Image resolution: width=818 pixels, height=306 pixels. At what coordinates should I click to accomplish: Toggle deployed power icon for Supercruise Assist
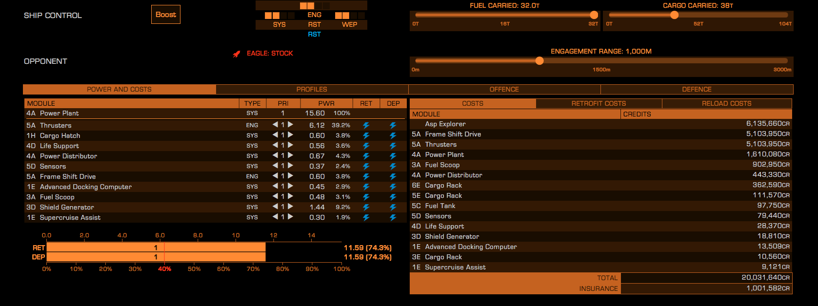click(x=393, y=217)
